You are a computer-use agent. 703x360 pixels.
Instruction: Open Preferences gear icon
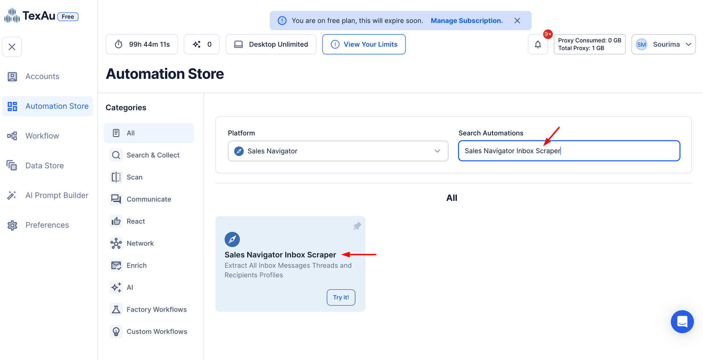(12, 225)
